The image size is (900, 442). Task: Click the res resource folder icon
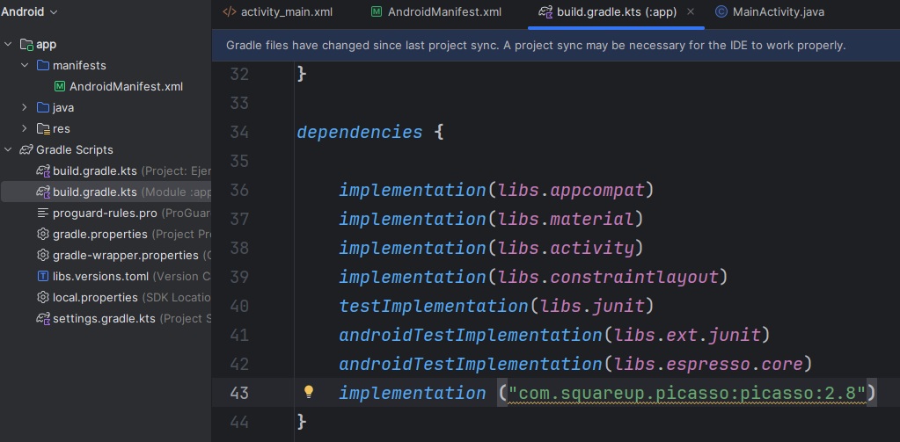[x=43, y=128]
